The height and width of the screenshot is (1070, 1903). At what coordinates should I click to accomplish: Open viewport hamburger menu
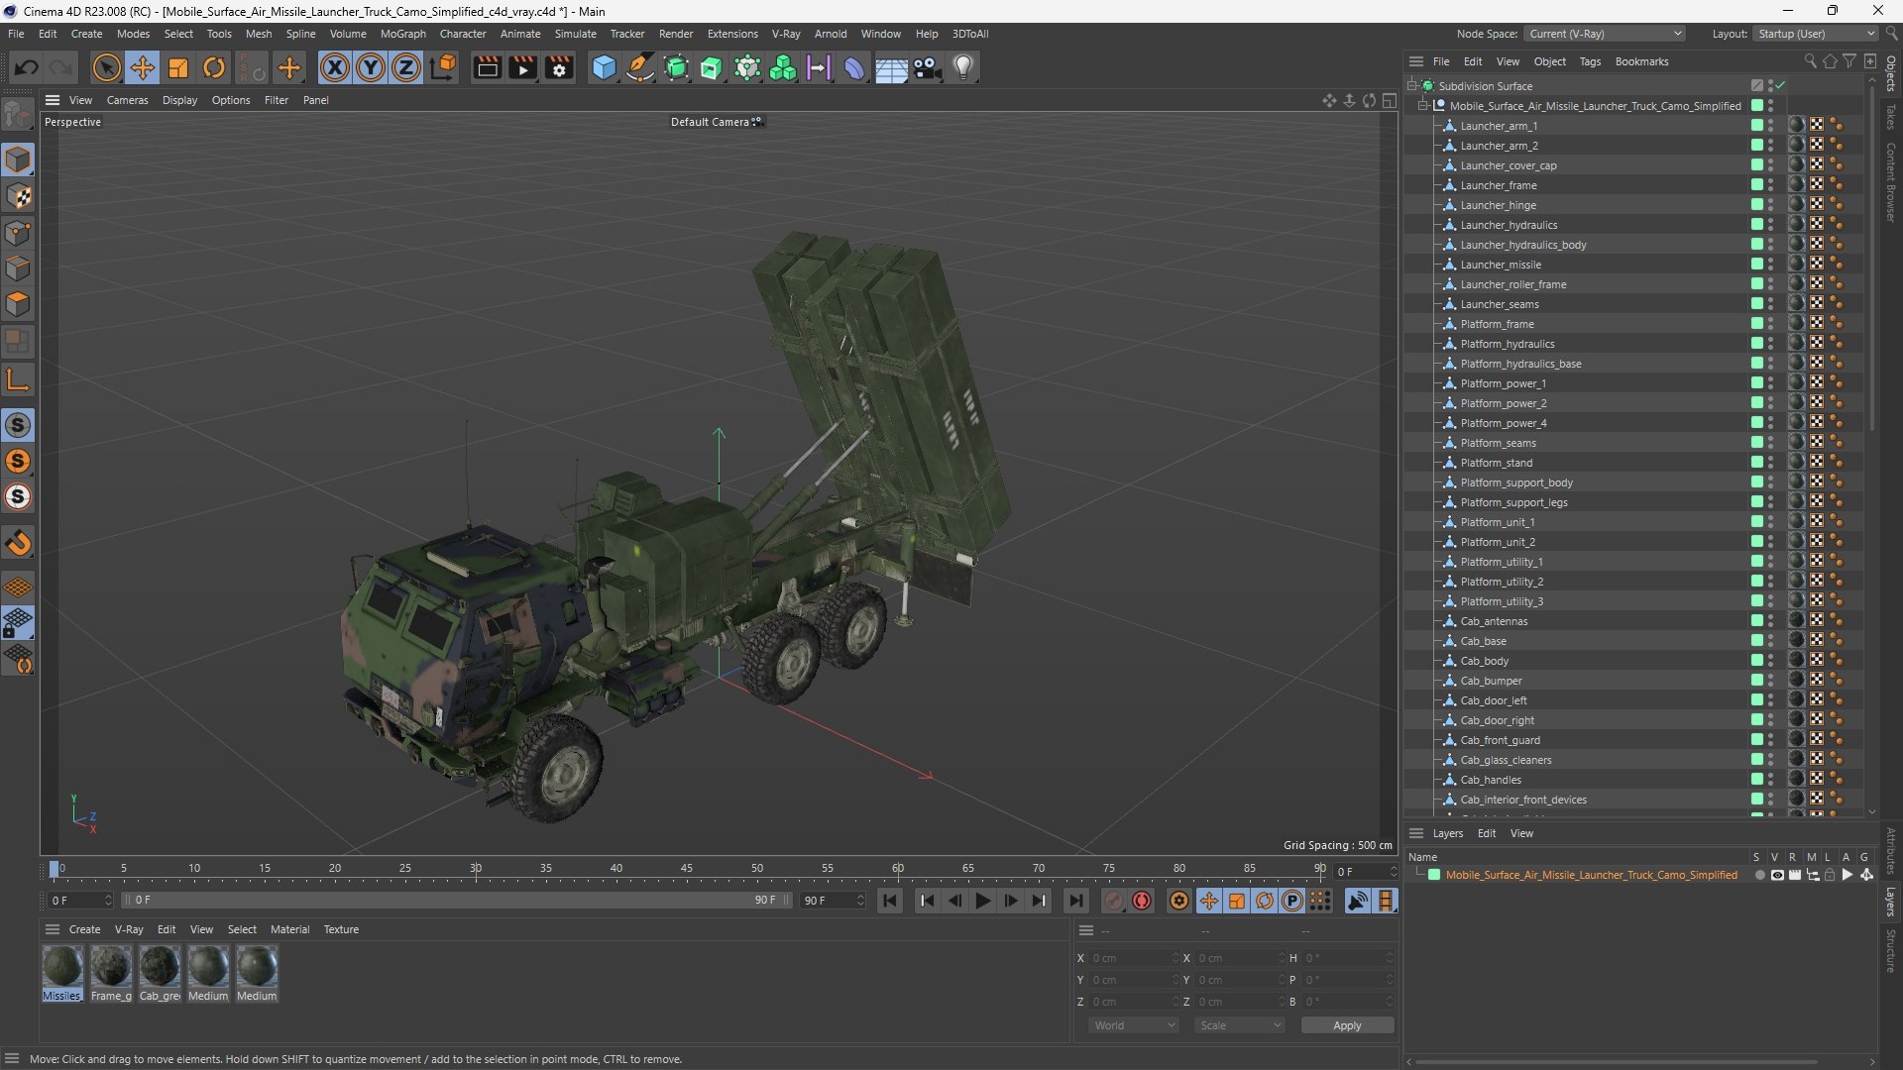tap(53, 100)
